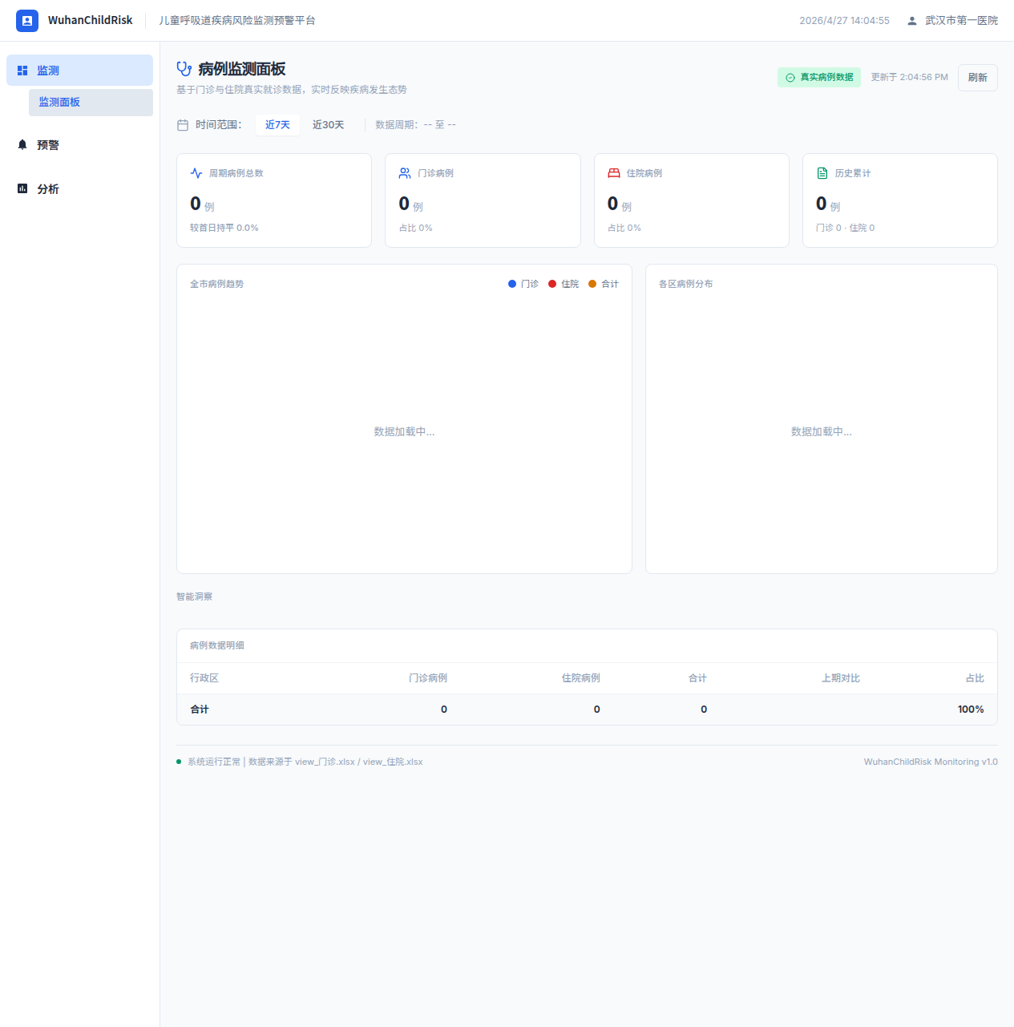Click the 刷新 refresh button
The image size is (1014, 1027).
pos(978,78)
